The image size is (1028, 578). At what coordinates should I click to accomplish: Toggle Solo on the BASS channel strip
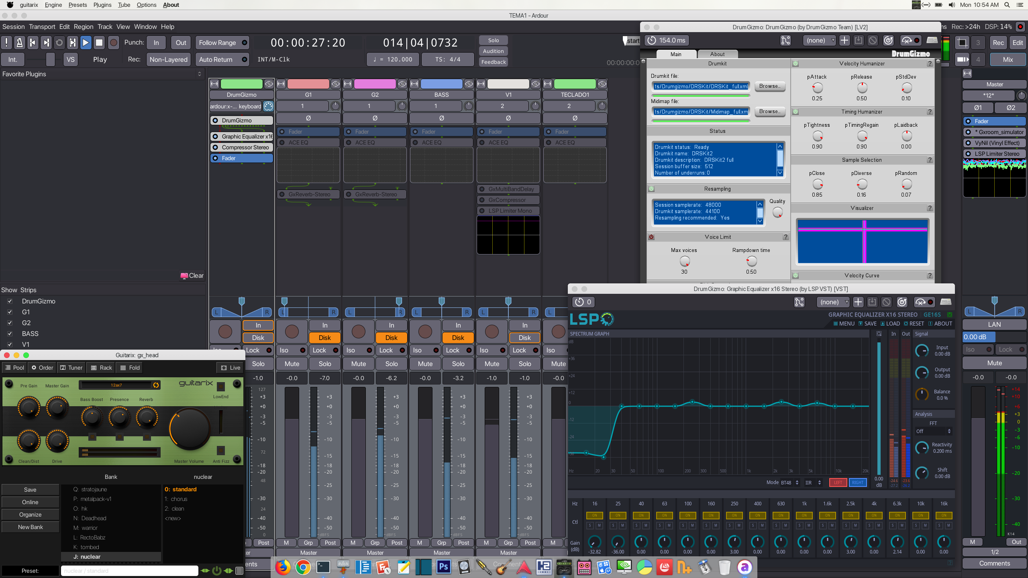[x=457, y=363]
